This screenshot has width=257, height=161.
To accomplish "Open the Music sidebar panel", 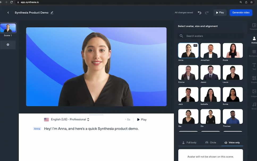I will tap(254, 106).
